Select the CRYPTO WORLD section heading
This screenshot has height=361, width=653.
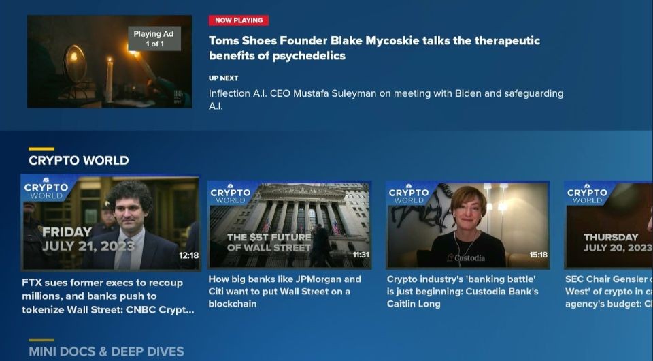[x=79, y=161]
